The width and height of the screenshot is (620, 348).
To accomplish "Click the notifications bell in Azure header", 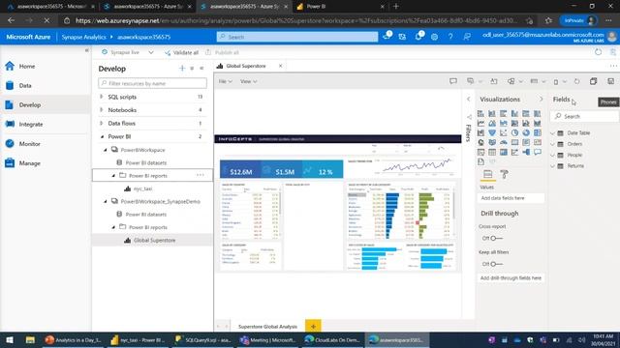I will coord(418,37).
